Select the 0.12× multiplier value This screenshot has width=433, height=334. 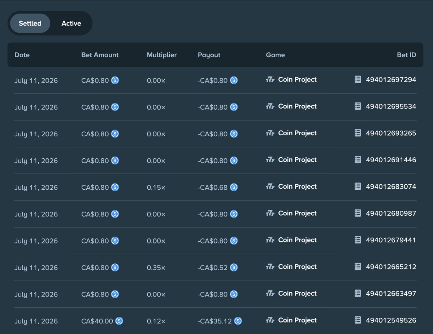(x=156, y=321)
